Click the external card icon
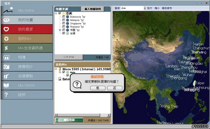This screenshot has height=129, width=210. pos(60,79)
